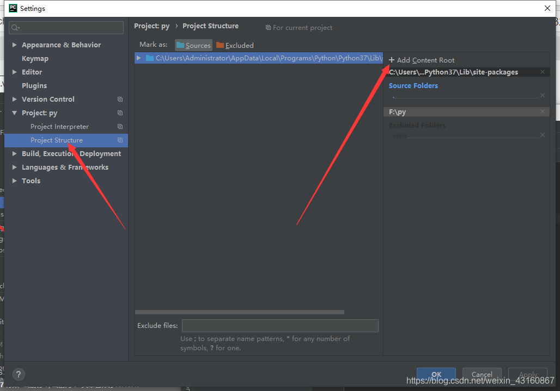The image size is (560, 391).
Task: Click the Project: py breadcrumb
Action: pyautogui.click(x=152, y=26)
